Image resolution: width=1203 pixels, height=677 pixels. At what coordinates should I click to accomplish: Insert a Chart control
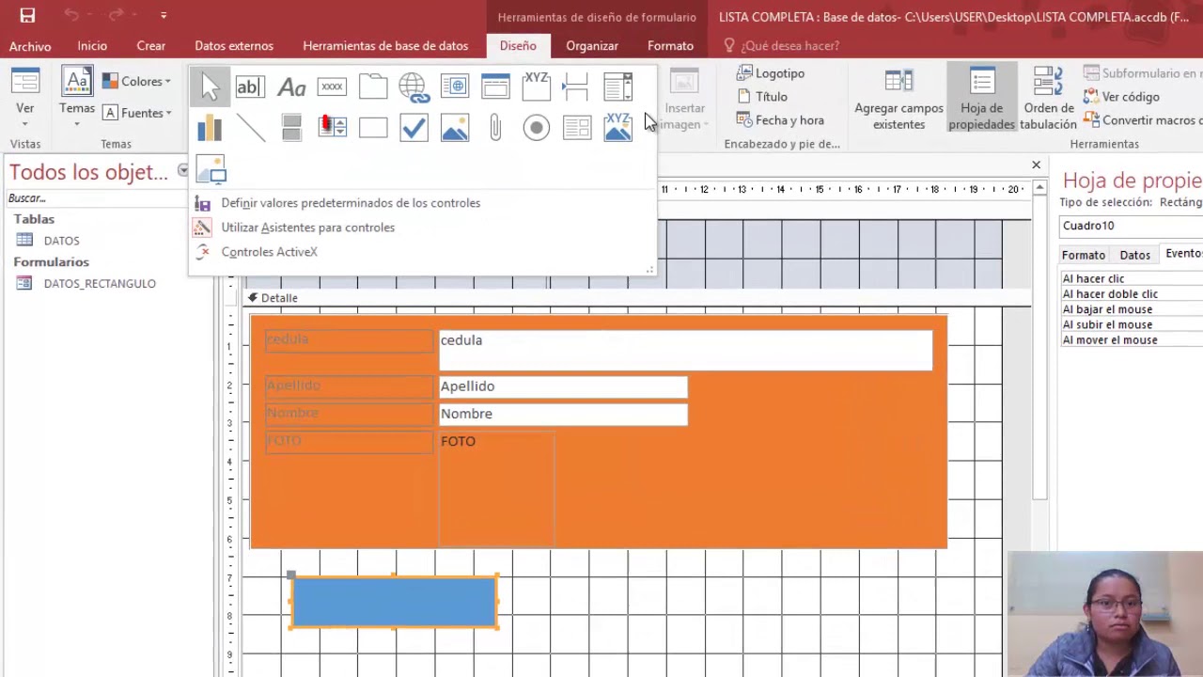coord(210,127)
